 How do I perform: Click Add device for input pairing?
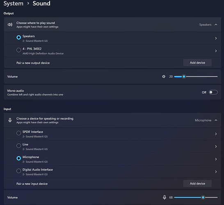coord(197,183)
